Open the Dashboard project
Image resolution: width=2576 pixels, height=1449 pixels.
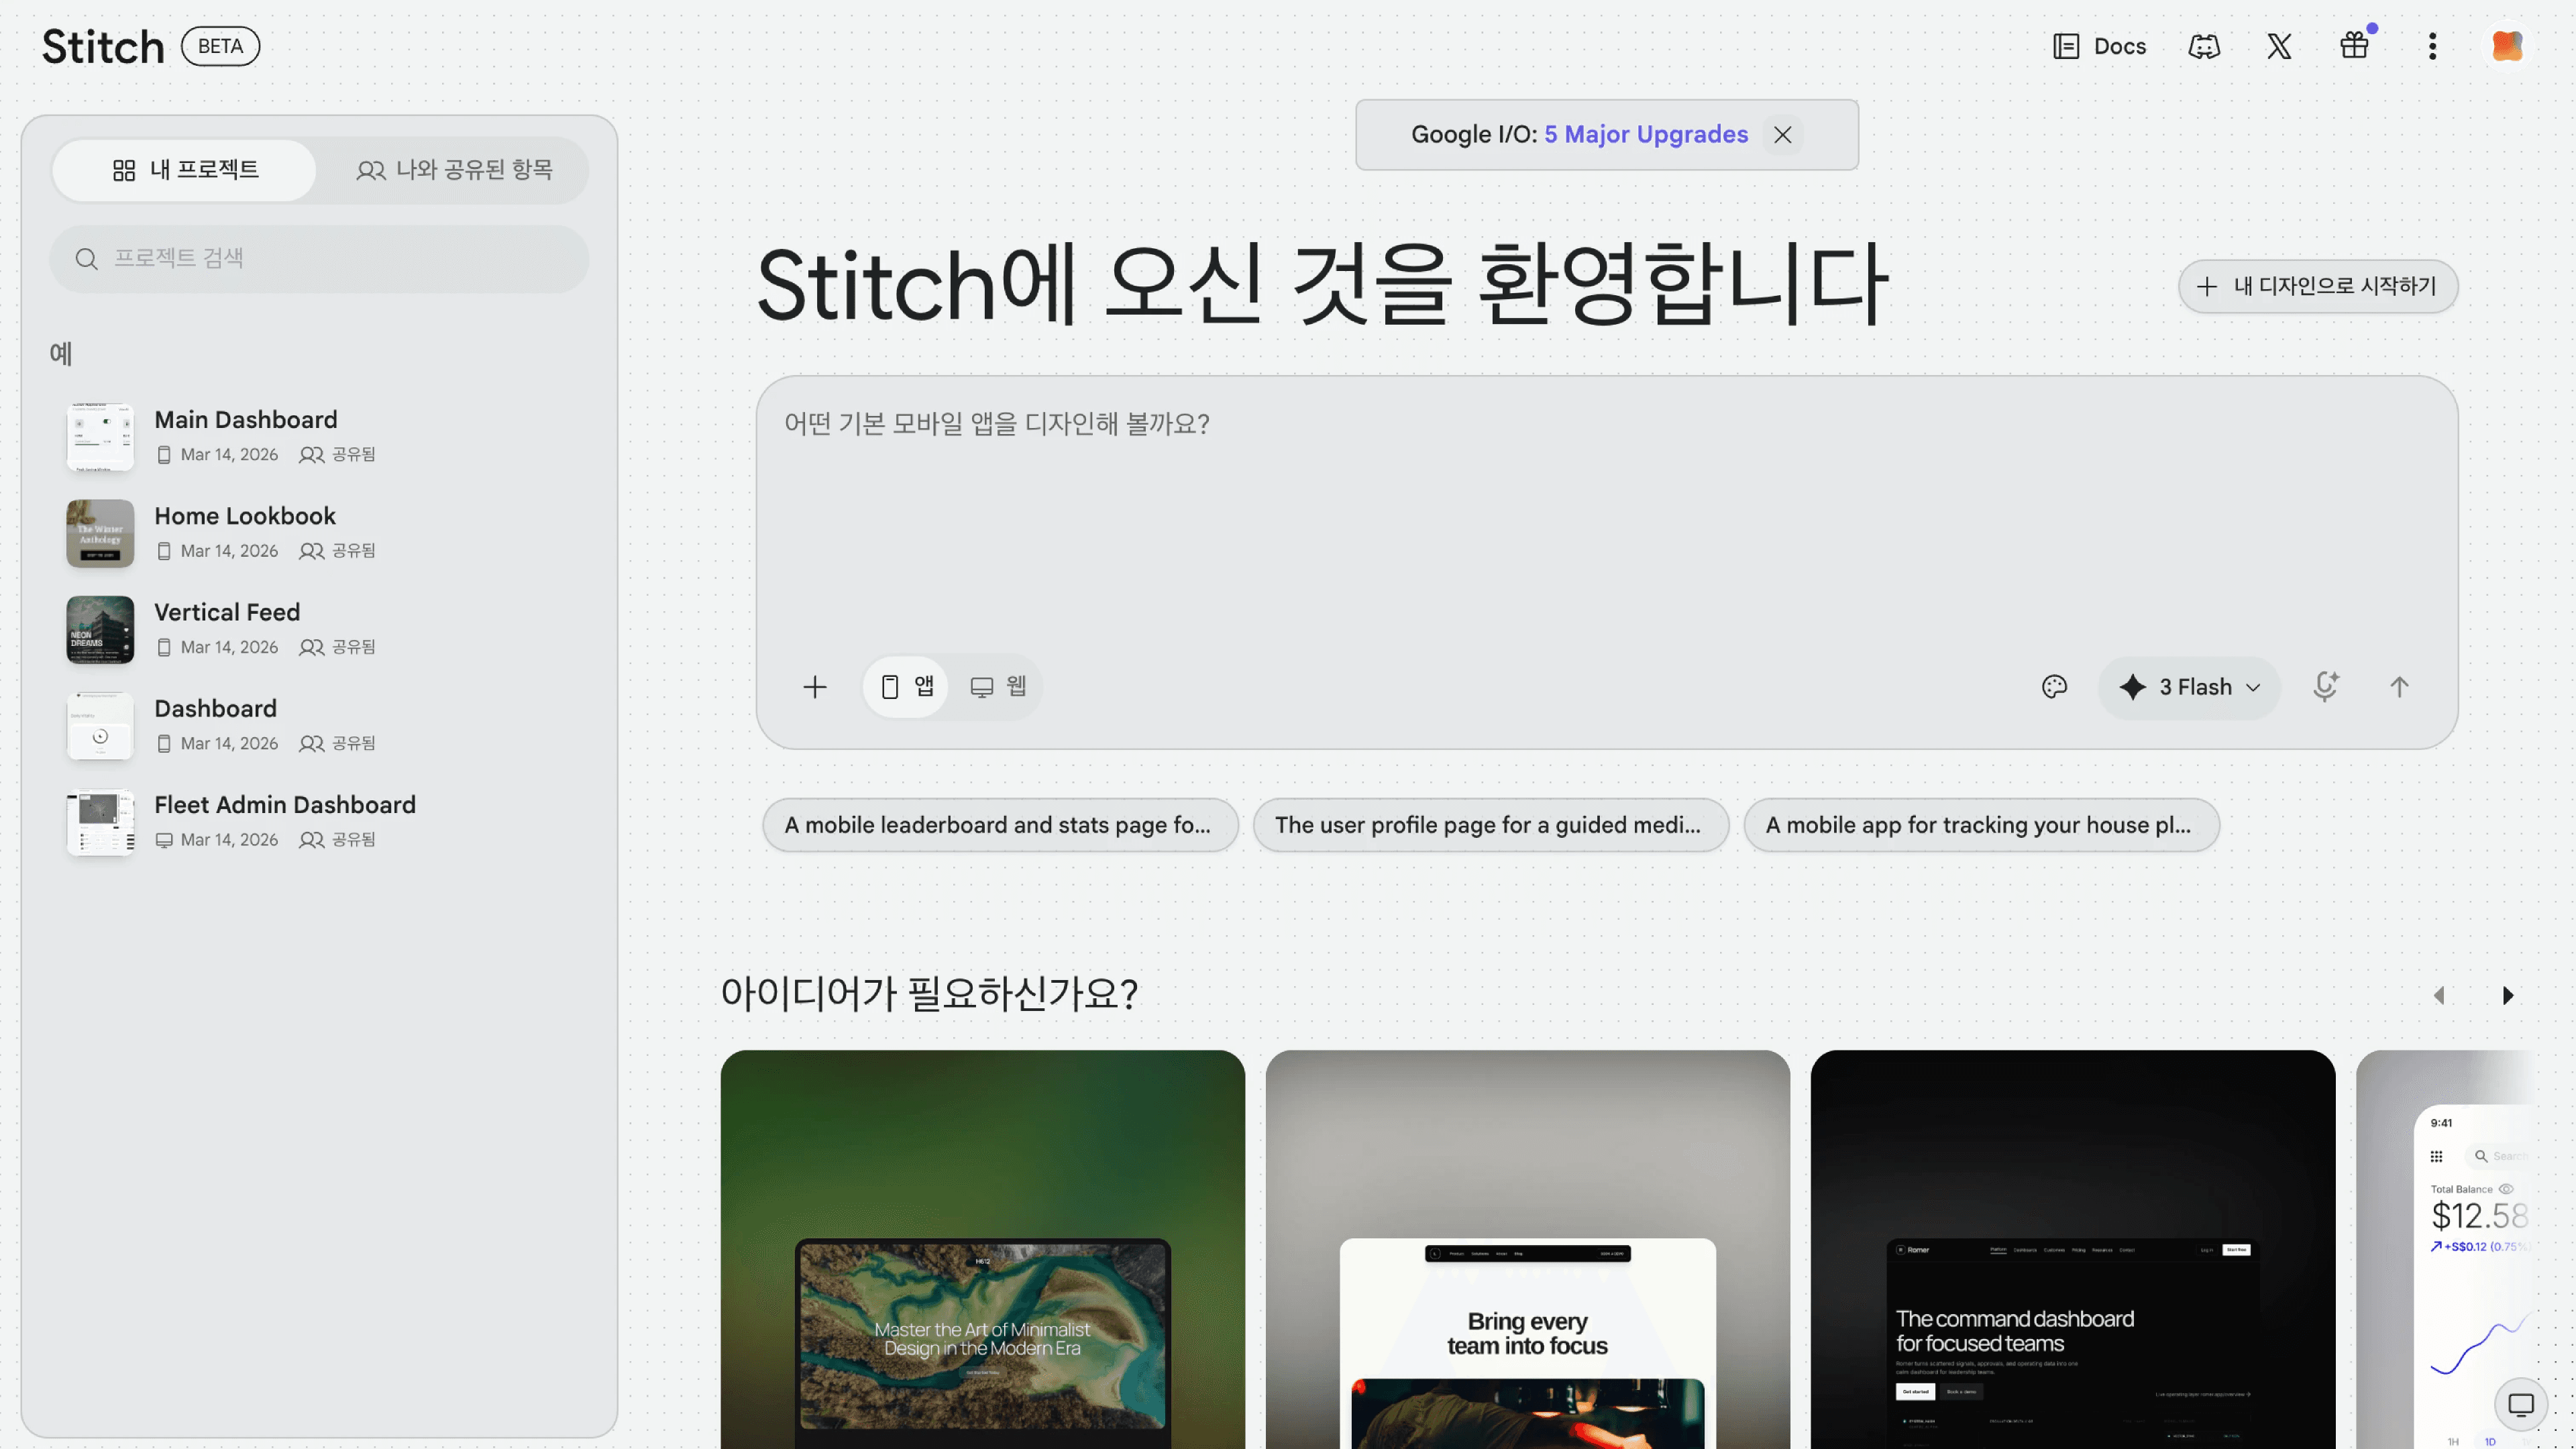[x=319, y=725]
